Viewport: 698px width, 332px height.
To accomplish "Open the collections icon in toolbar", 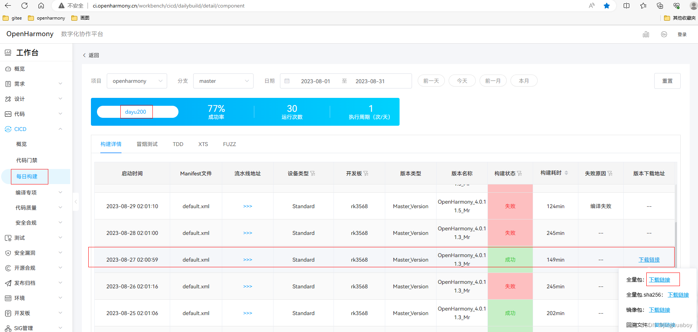I will click(x=660, y=6).
